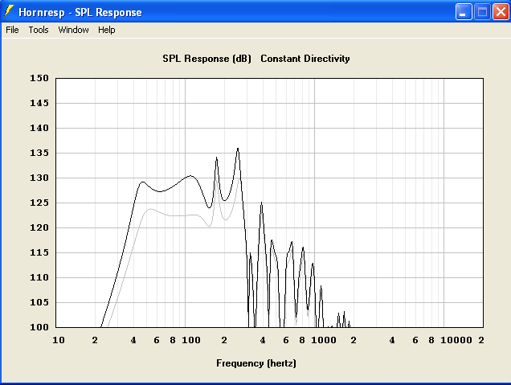Click the black curve's first hump near 129 dB
The height and width of the screenshot is (385, 511).
[143, 182]
